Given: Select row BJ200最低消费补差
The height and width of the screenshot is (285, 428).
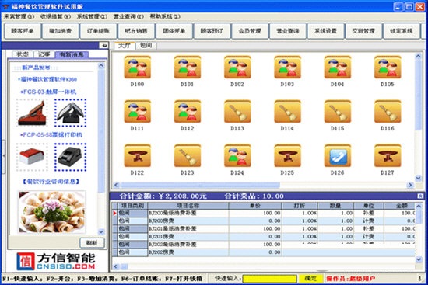Looking at the screenshot, I should click(x=265, y=213).
